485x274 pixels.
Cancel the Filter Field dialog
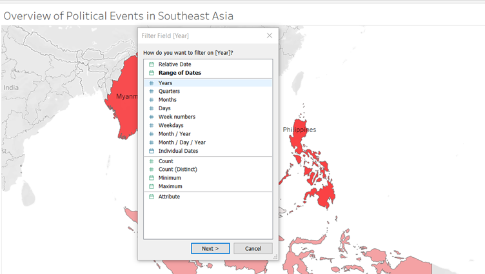[x=253, y=248]
